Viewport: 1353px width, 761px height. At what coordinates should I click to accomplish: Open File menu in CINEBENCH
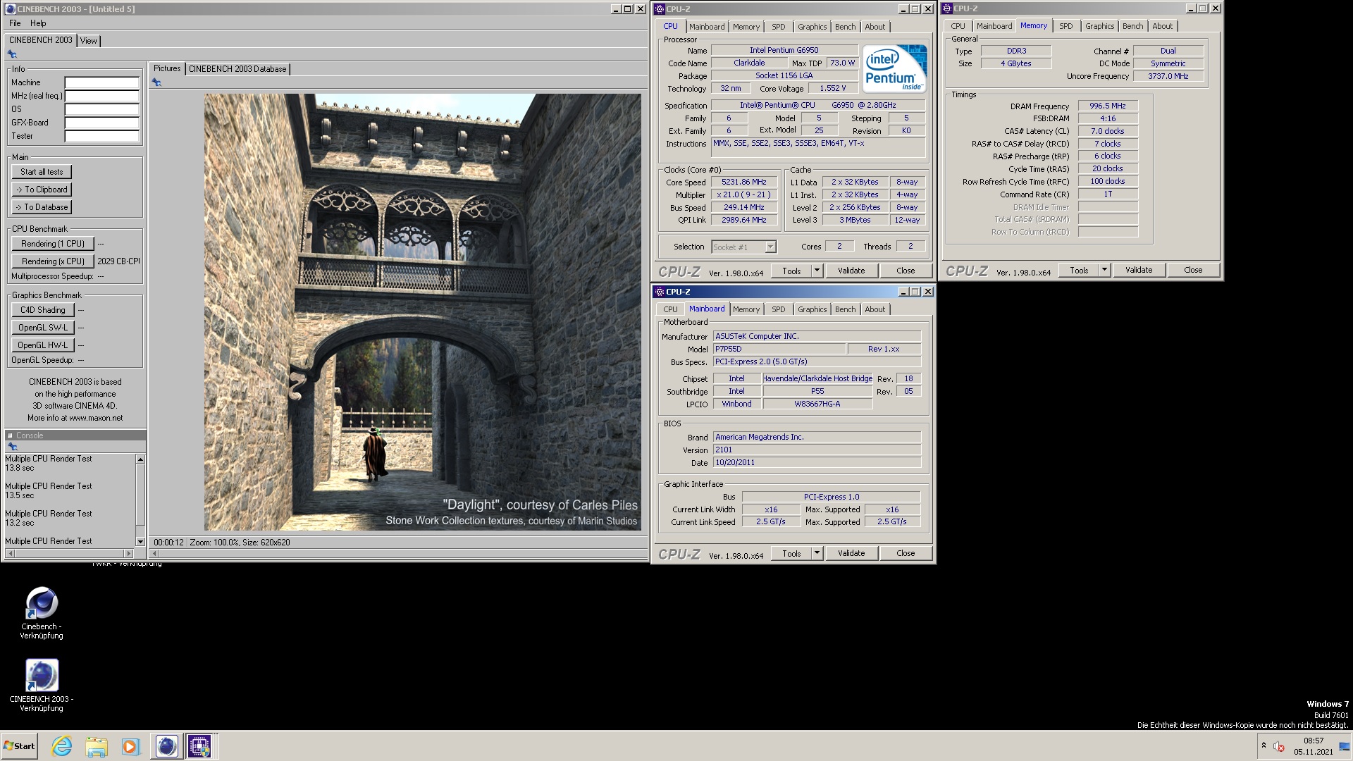tap(15, 23)
